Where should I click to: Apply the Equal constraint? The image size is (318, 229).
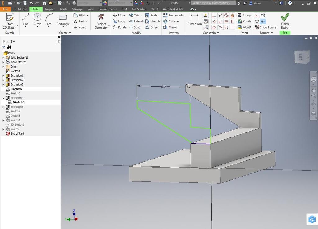[232, 27]
